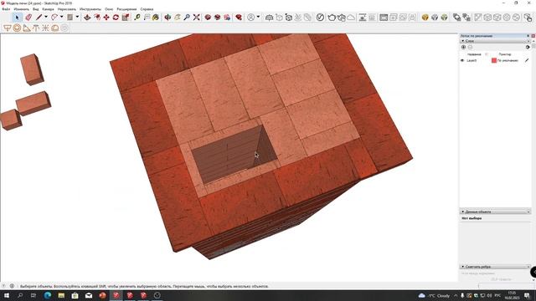The height and width of the screenshot is (301, 536).
Task: Open the Extension Warehouse ruby icon
Action: tap(239, 17)
